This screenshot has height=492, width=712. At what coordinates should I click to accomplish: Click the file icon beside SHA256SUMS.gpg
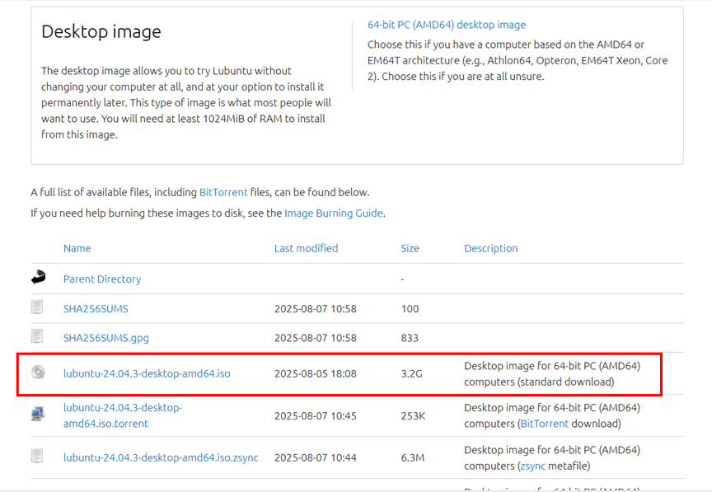[x=37, y=336]
